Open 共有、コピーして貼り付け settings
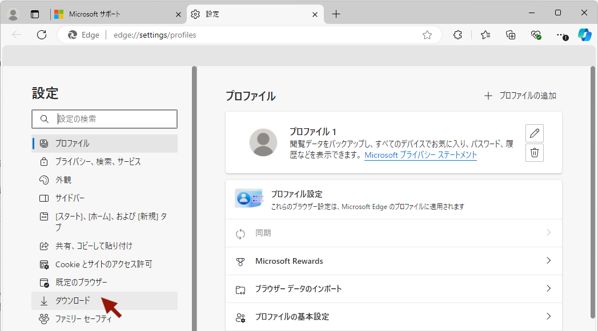The width and height of the screenshot is (598, 331). tap(105, 246)
